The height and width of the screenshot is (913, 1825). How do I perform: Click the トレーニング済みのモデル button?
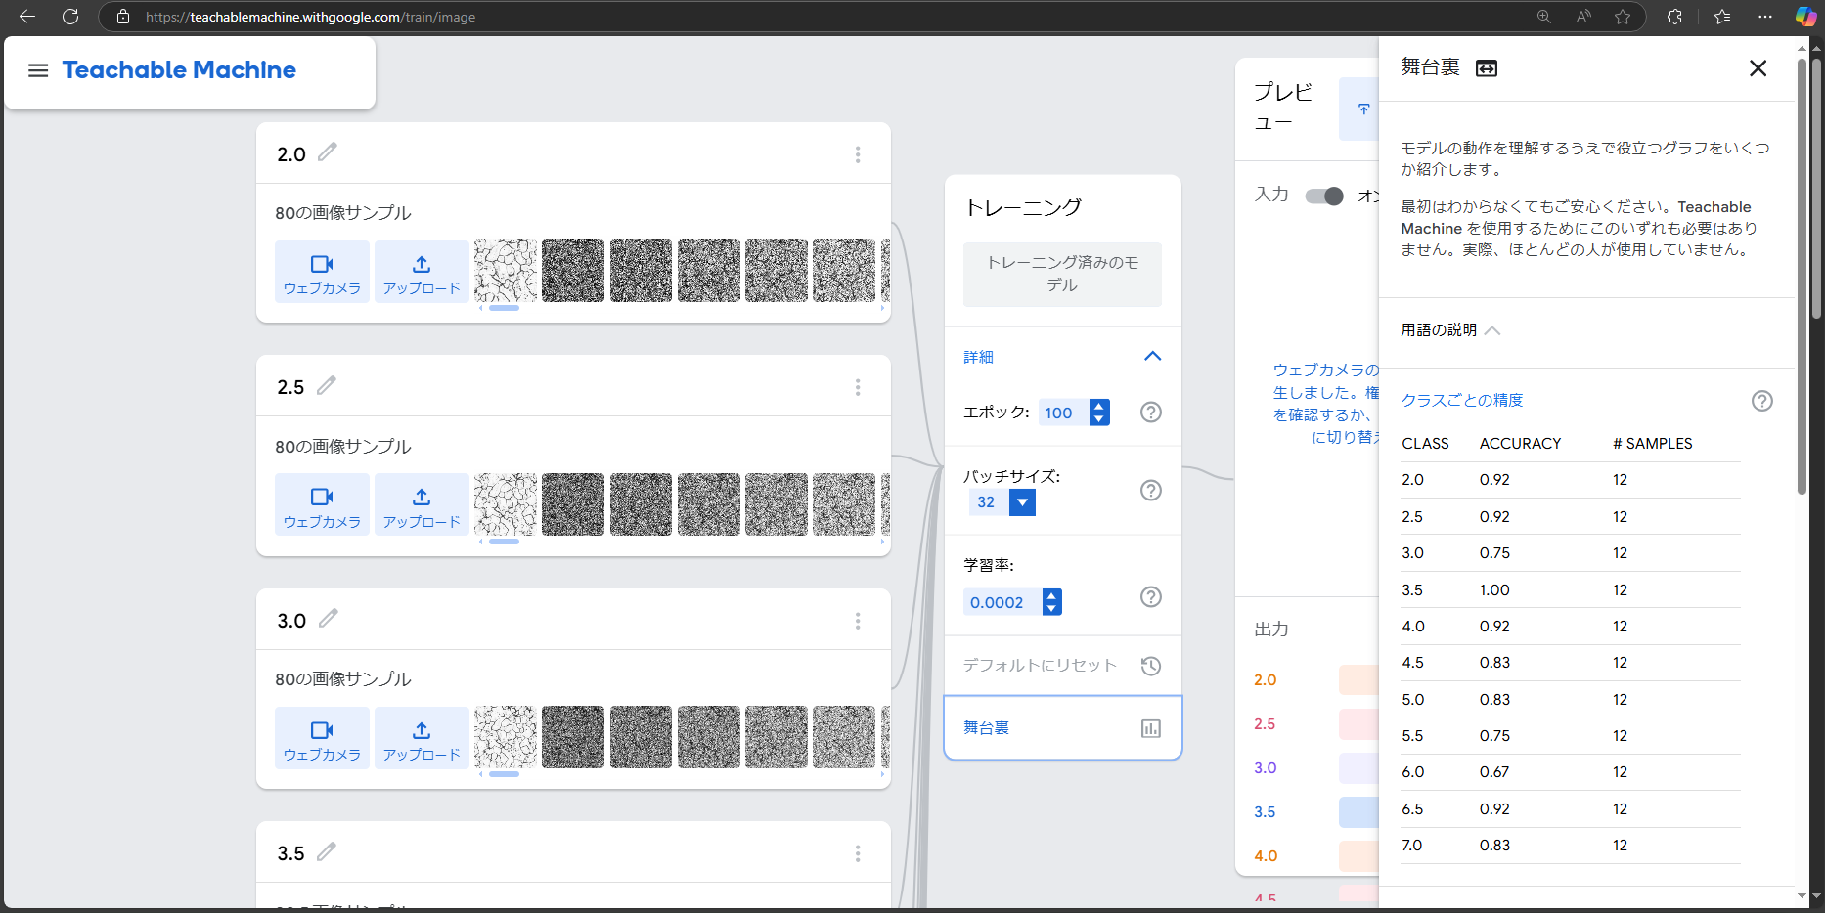coord(1062,275)
